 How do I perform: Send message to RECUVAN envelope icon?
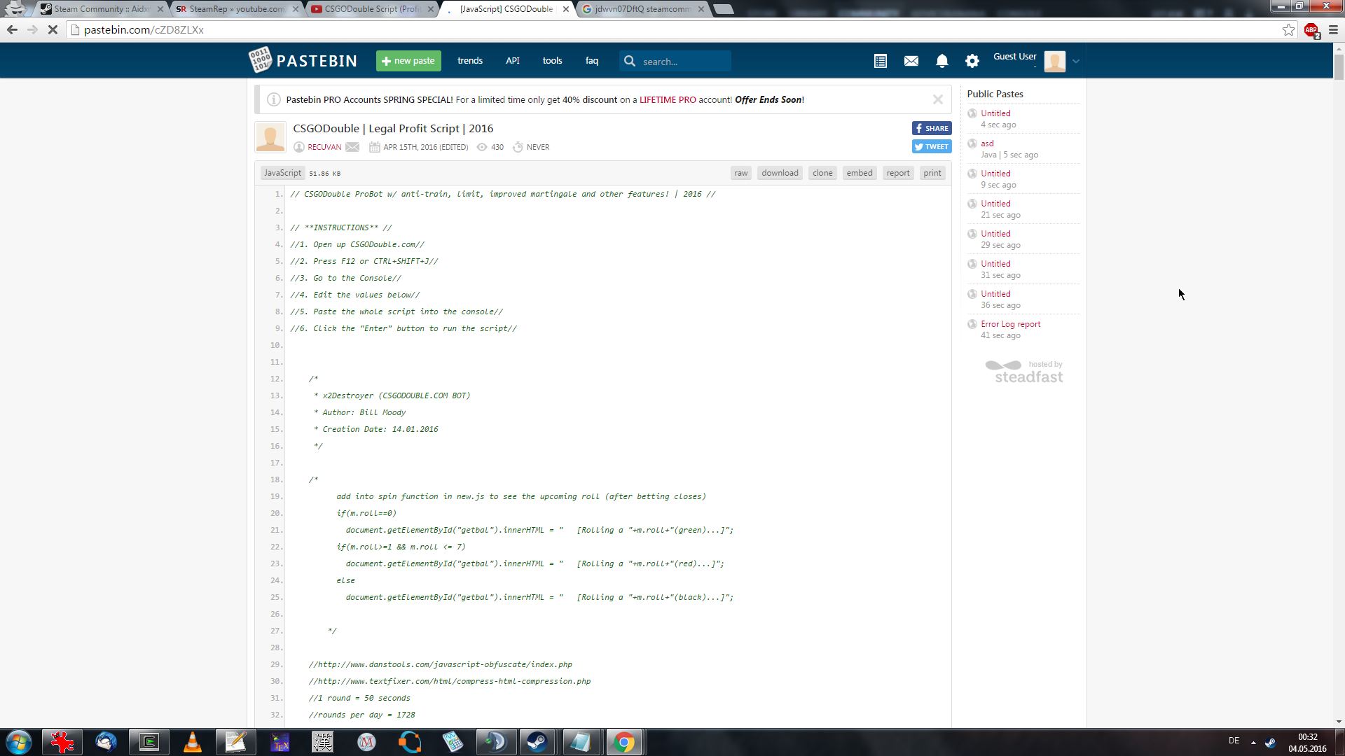(x=352, y=147)
